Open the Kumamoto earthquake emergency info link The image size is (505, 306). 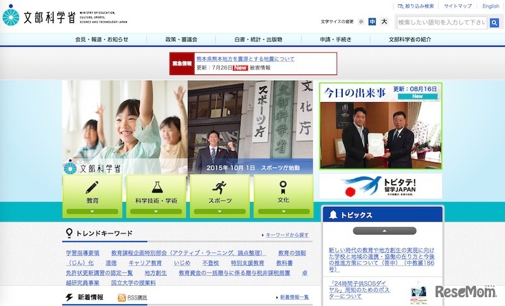point(246,59)
